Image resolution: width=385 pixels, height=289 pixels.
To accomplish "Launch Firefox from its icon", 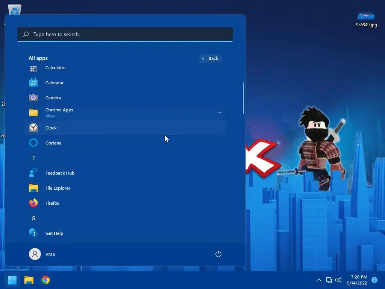I will coord(33,203).
